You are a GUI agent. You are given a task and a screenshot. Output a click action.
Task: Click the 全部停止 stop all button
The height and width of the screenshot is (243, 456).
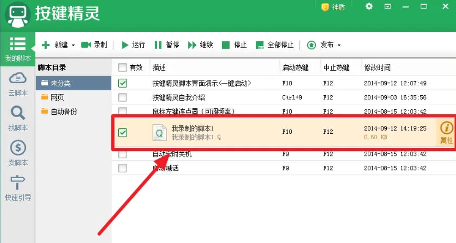tap(274, 45)
